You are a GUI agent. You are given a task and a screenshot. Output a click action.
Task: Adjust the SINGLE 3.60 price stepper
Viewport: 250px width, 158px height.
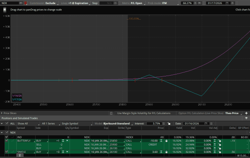[x=161, y=152]
